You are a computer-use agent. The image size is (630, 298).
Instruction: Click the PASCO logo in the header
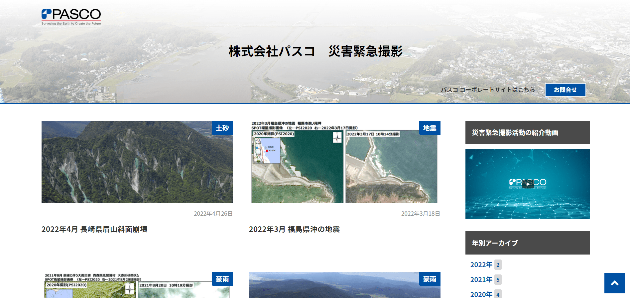71,17
